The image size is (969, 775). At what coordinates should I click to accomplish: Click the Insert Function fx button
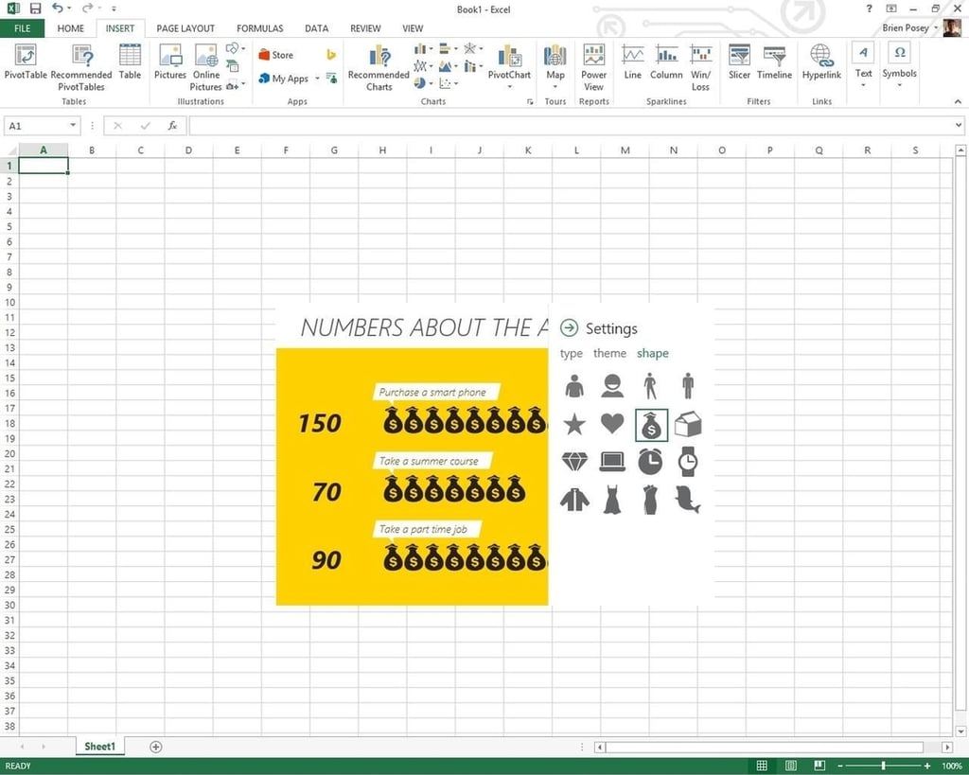pos(172,126)
